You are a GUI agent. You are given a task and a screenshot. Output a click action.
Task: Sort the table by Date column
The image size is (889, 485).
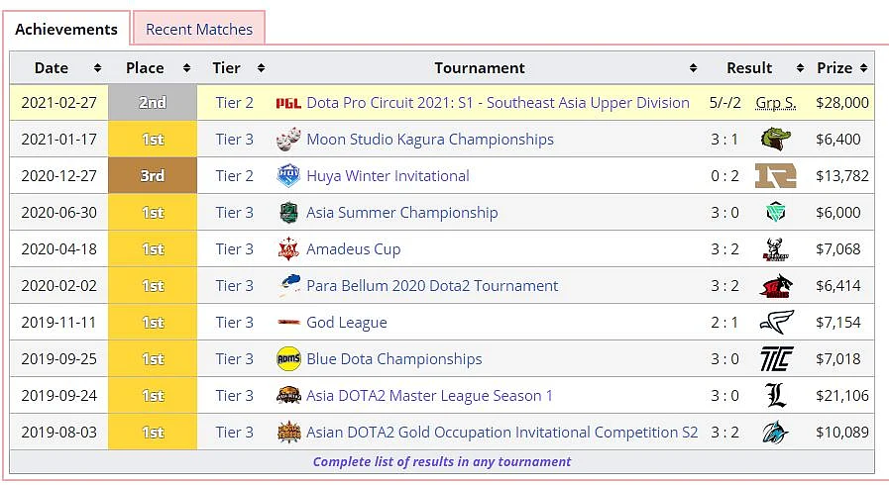97,68
